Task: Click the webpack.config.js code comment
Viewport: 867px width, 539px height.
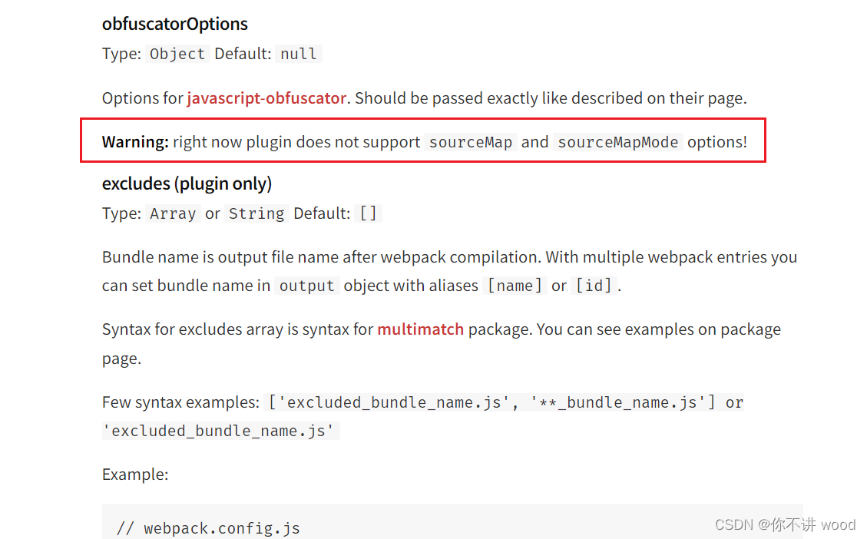Action: point(208,528)
